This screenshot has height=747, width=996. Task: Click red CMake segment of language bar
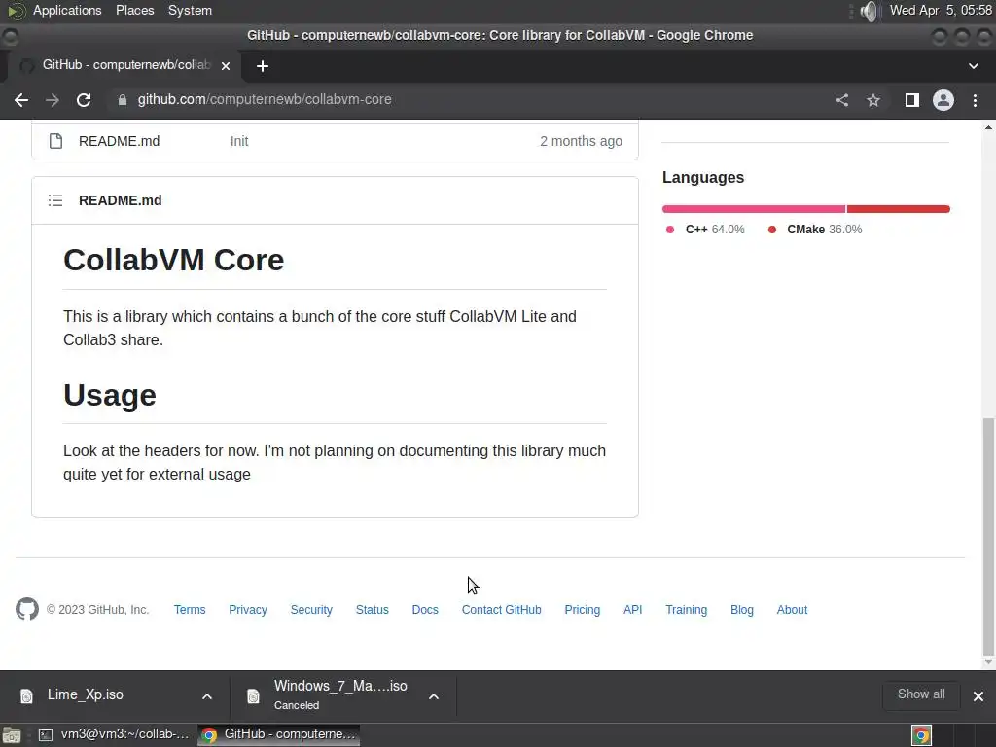click(x=898, y=209)
